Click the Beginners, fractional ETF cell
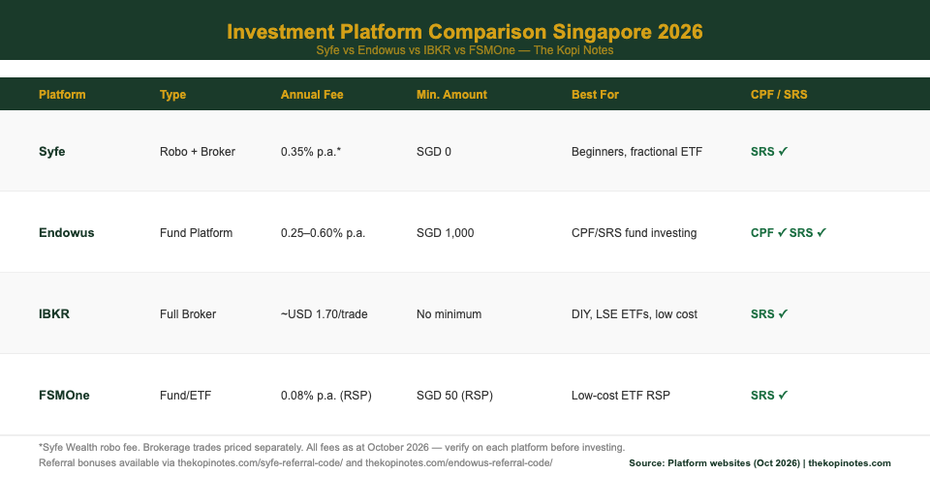Viewport: 930px width, 503px height. [x=637, y=152]
